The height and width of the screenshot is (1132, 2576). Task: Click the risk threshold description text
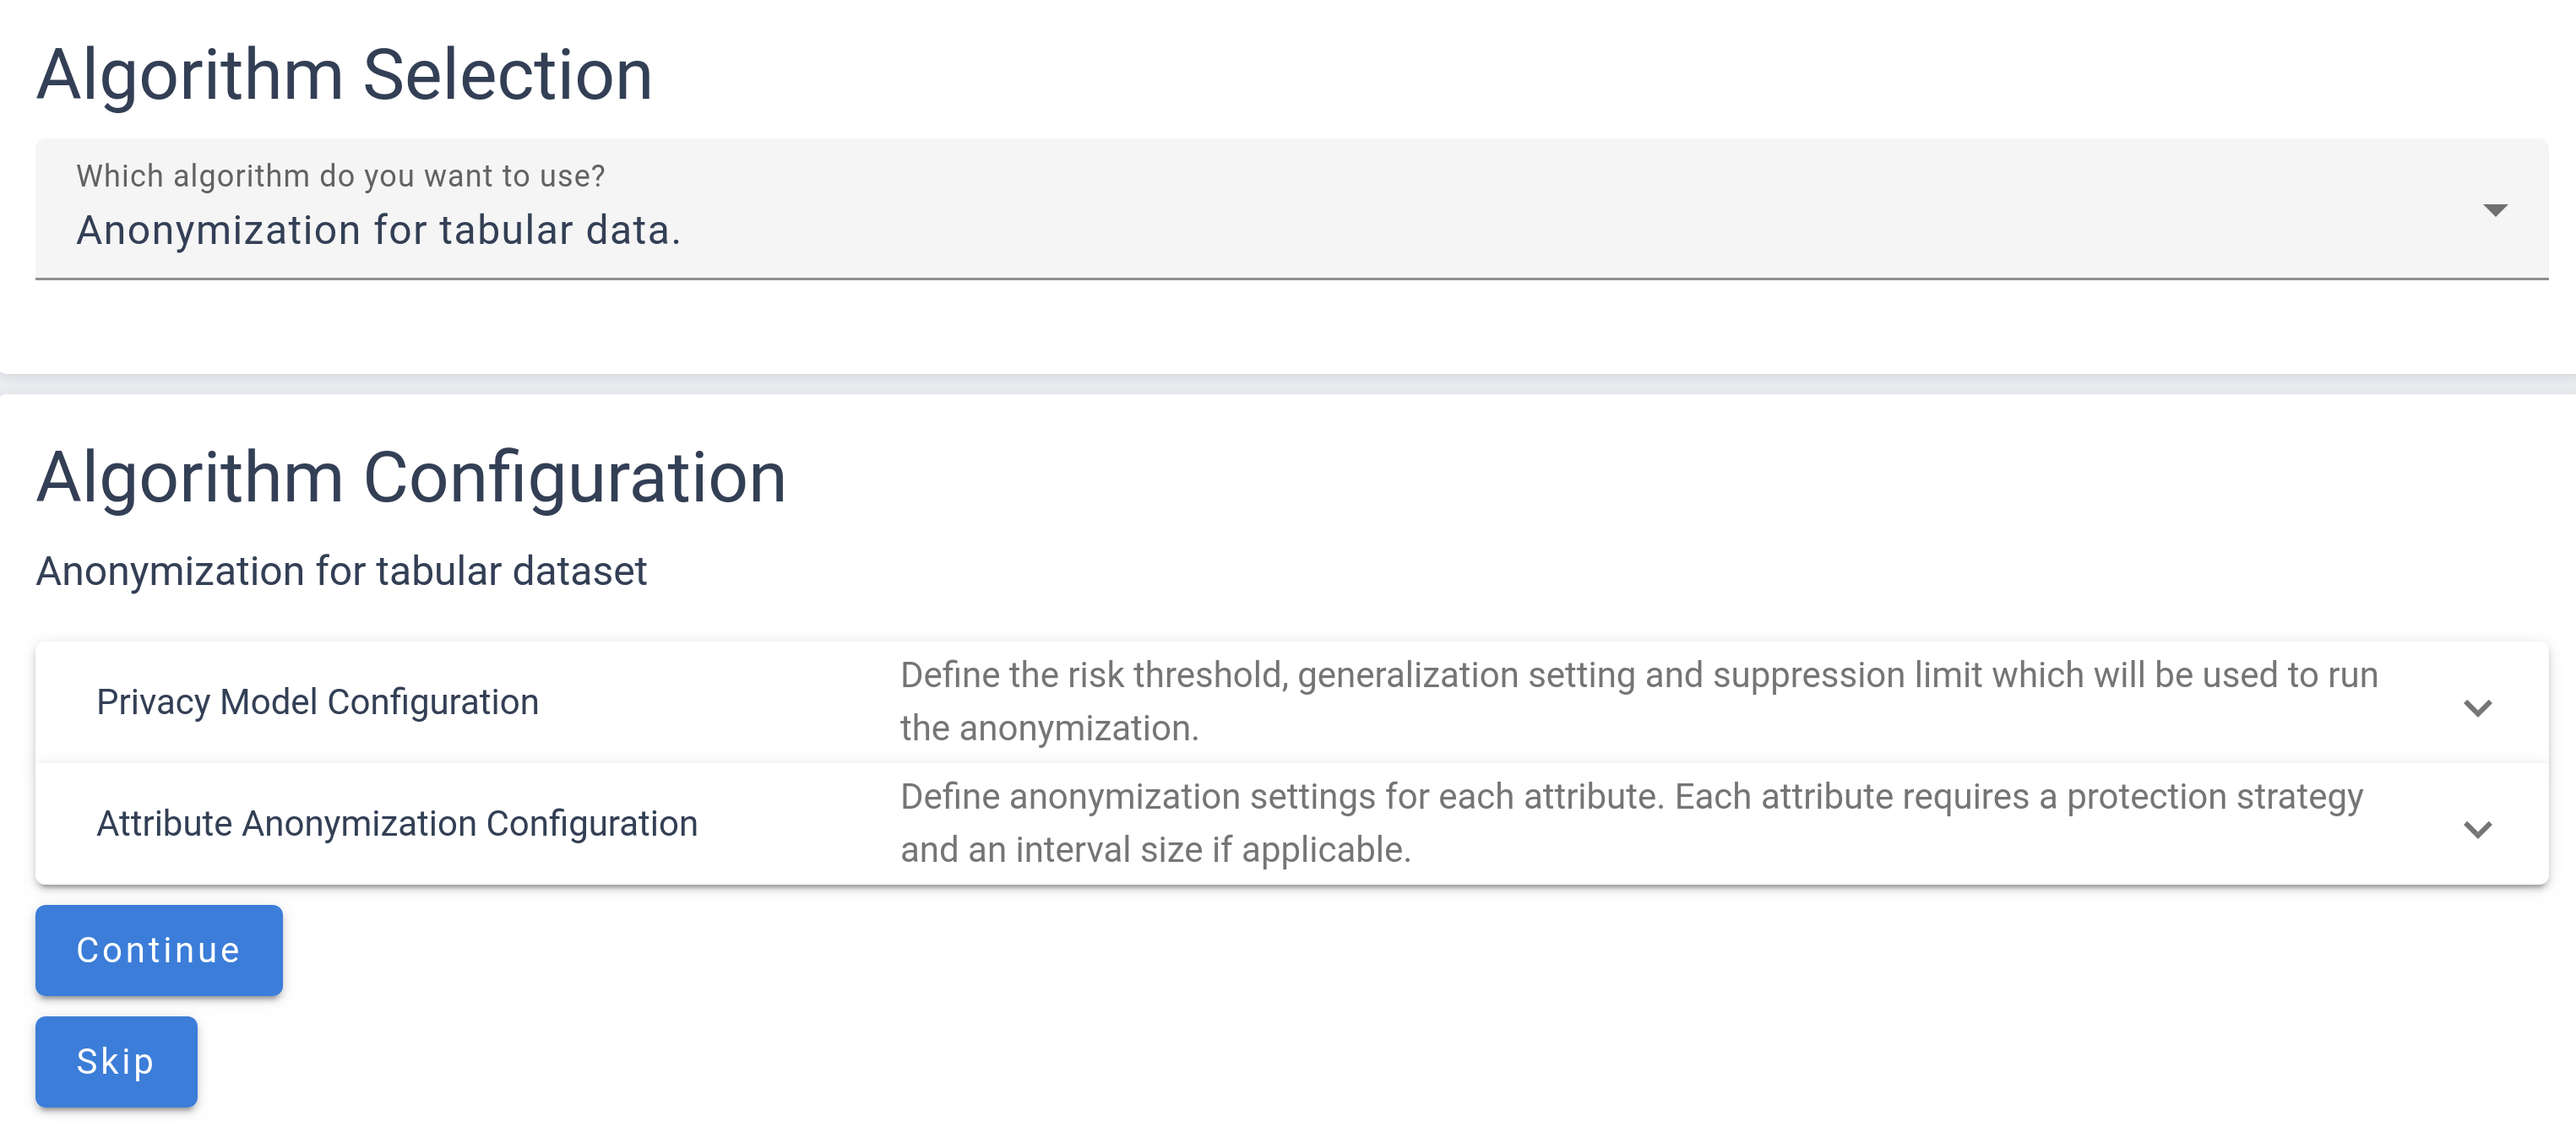pyautogui.click(x=1638, y=675)
